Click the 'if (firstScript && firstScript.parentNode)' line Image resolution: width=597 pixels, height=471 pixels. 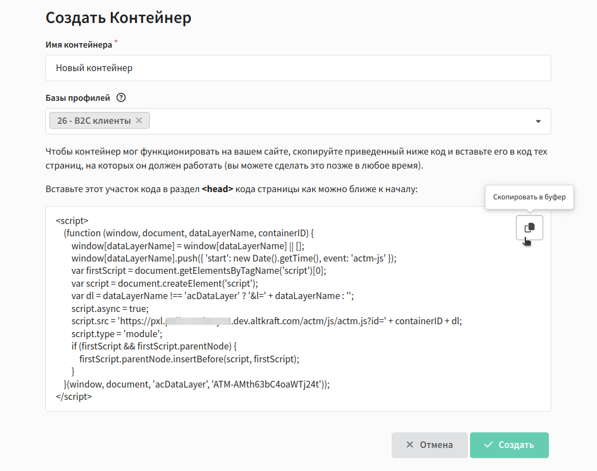(x=154, y=346)
